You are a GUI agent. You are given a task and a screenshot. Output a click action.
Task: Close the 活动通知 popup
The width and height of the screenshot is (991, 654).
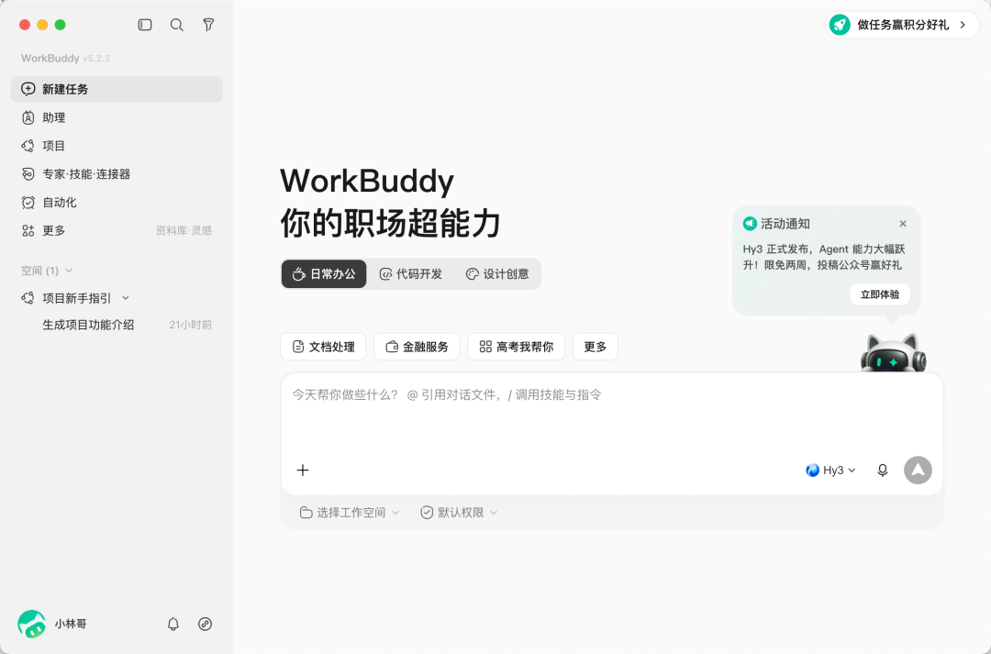tap(903, 224)
